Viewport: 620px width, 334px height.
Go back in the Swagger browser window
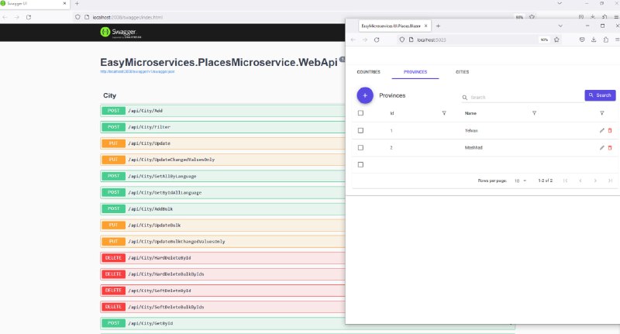(5, 17)
